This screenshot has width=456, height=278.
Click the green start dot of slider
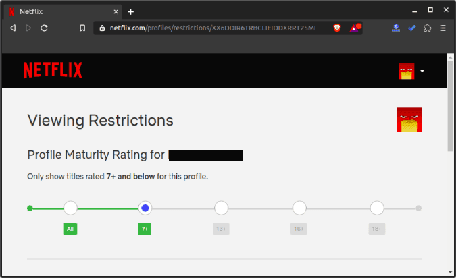[x=30, y=208]
